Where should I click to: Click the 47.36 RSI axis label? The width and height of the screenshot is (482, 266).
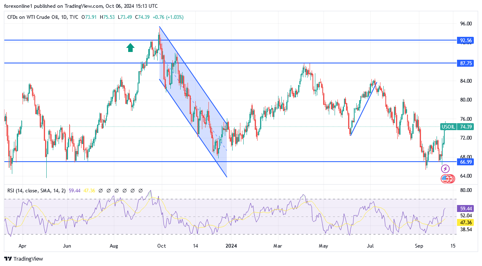[465, 223]
